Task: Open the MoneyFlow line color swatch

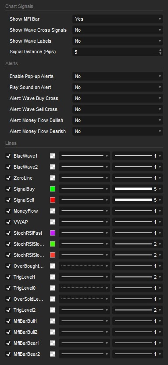Action: pyautogui.click(x=53, y=211)
